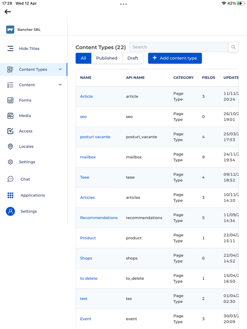The image size is (247, 329).
Task: Click the search magnifier button
Action: tap(233, 47)
